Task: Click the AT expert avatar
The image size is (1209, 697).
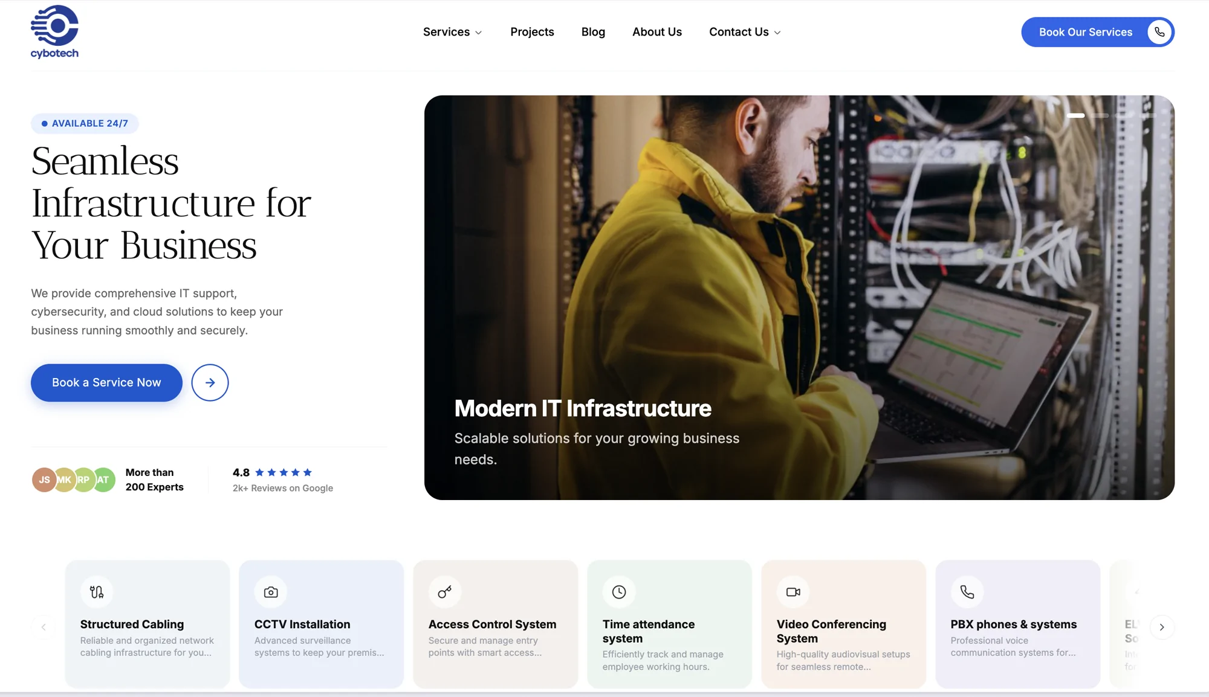Action: 104,480
